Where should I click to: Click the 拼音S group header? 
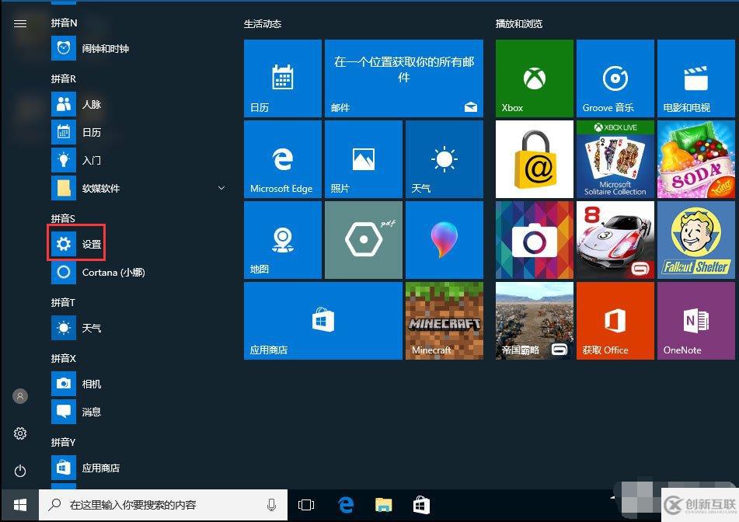click(x=63, y=218)
